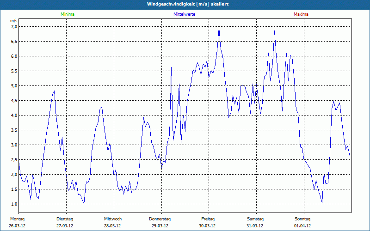Click the Sonntag day label
Screen dimensions: 370x231
tap(302, 219)
